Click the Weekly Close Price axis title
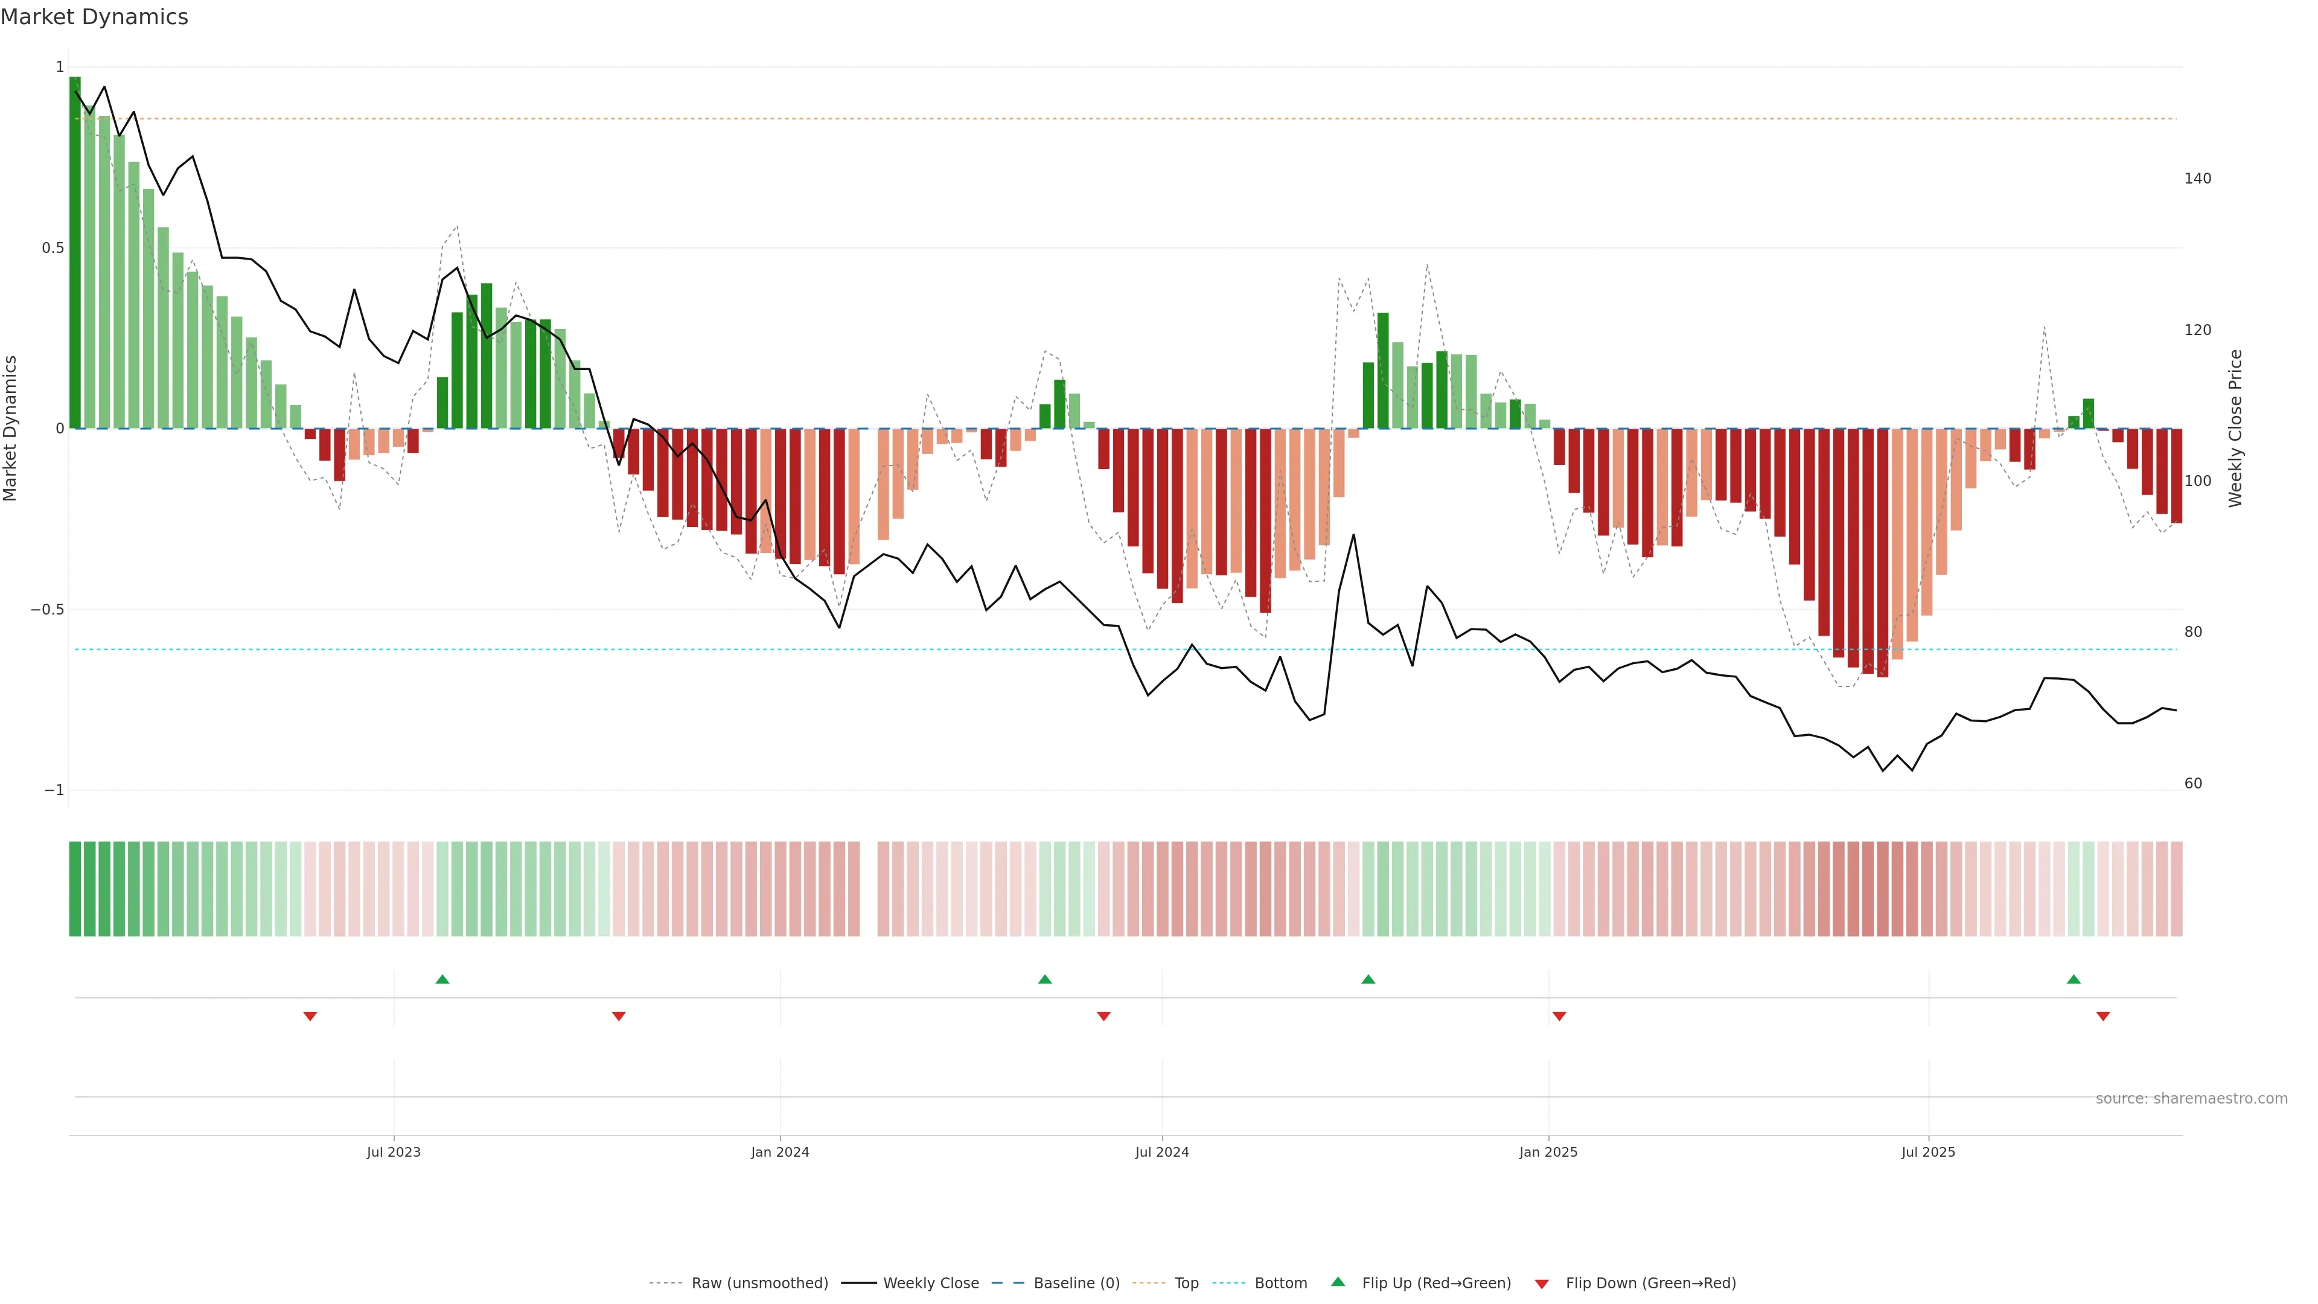This screenshot has height=1304, width=2318. [2236, 429]
